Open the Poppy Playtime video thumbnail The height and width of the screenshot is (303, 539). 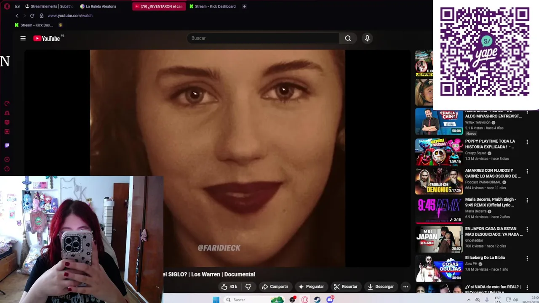point(439,152)
